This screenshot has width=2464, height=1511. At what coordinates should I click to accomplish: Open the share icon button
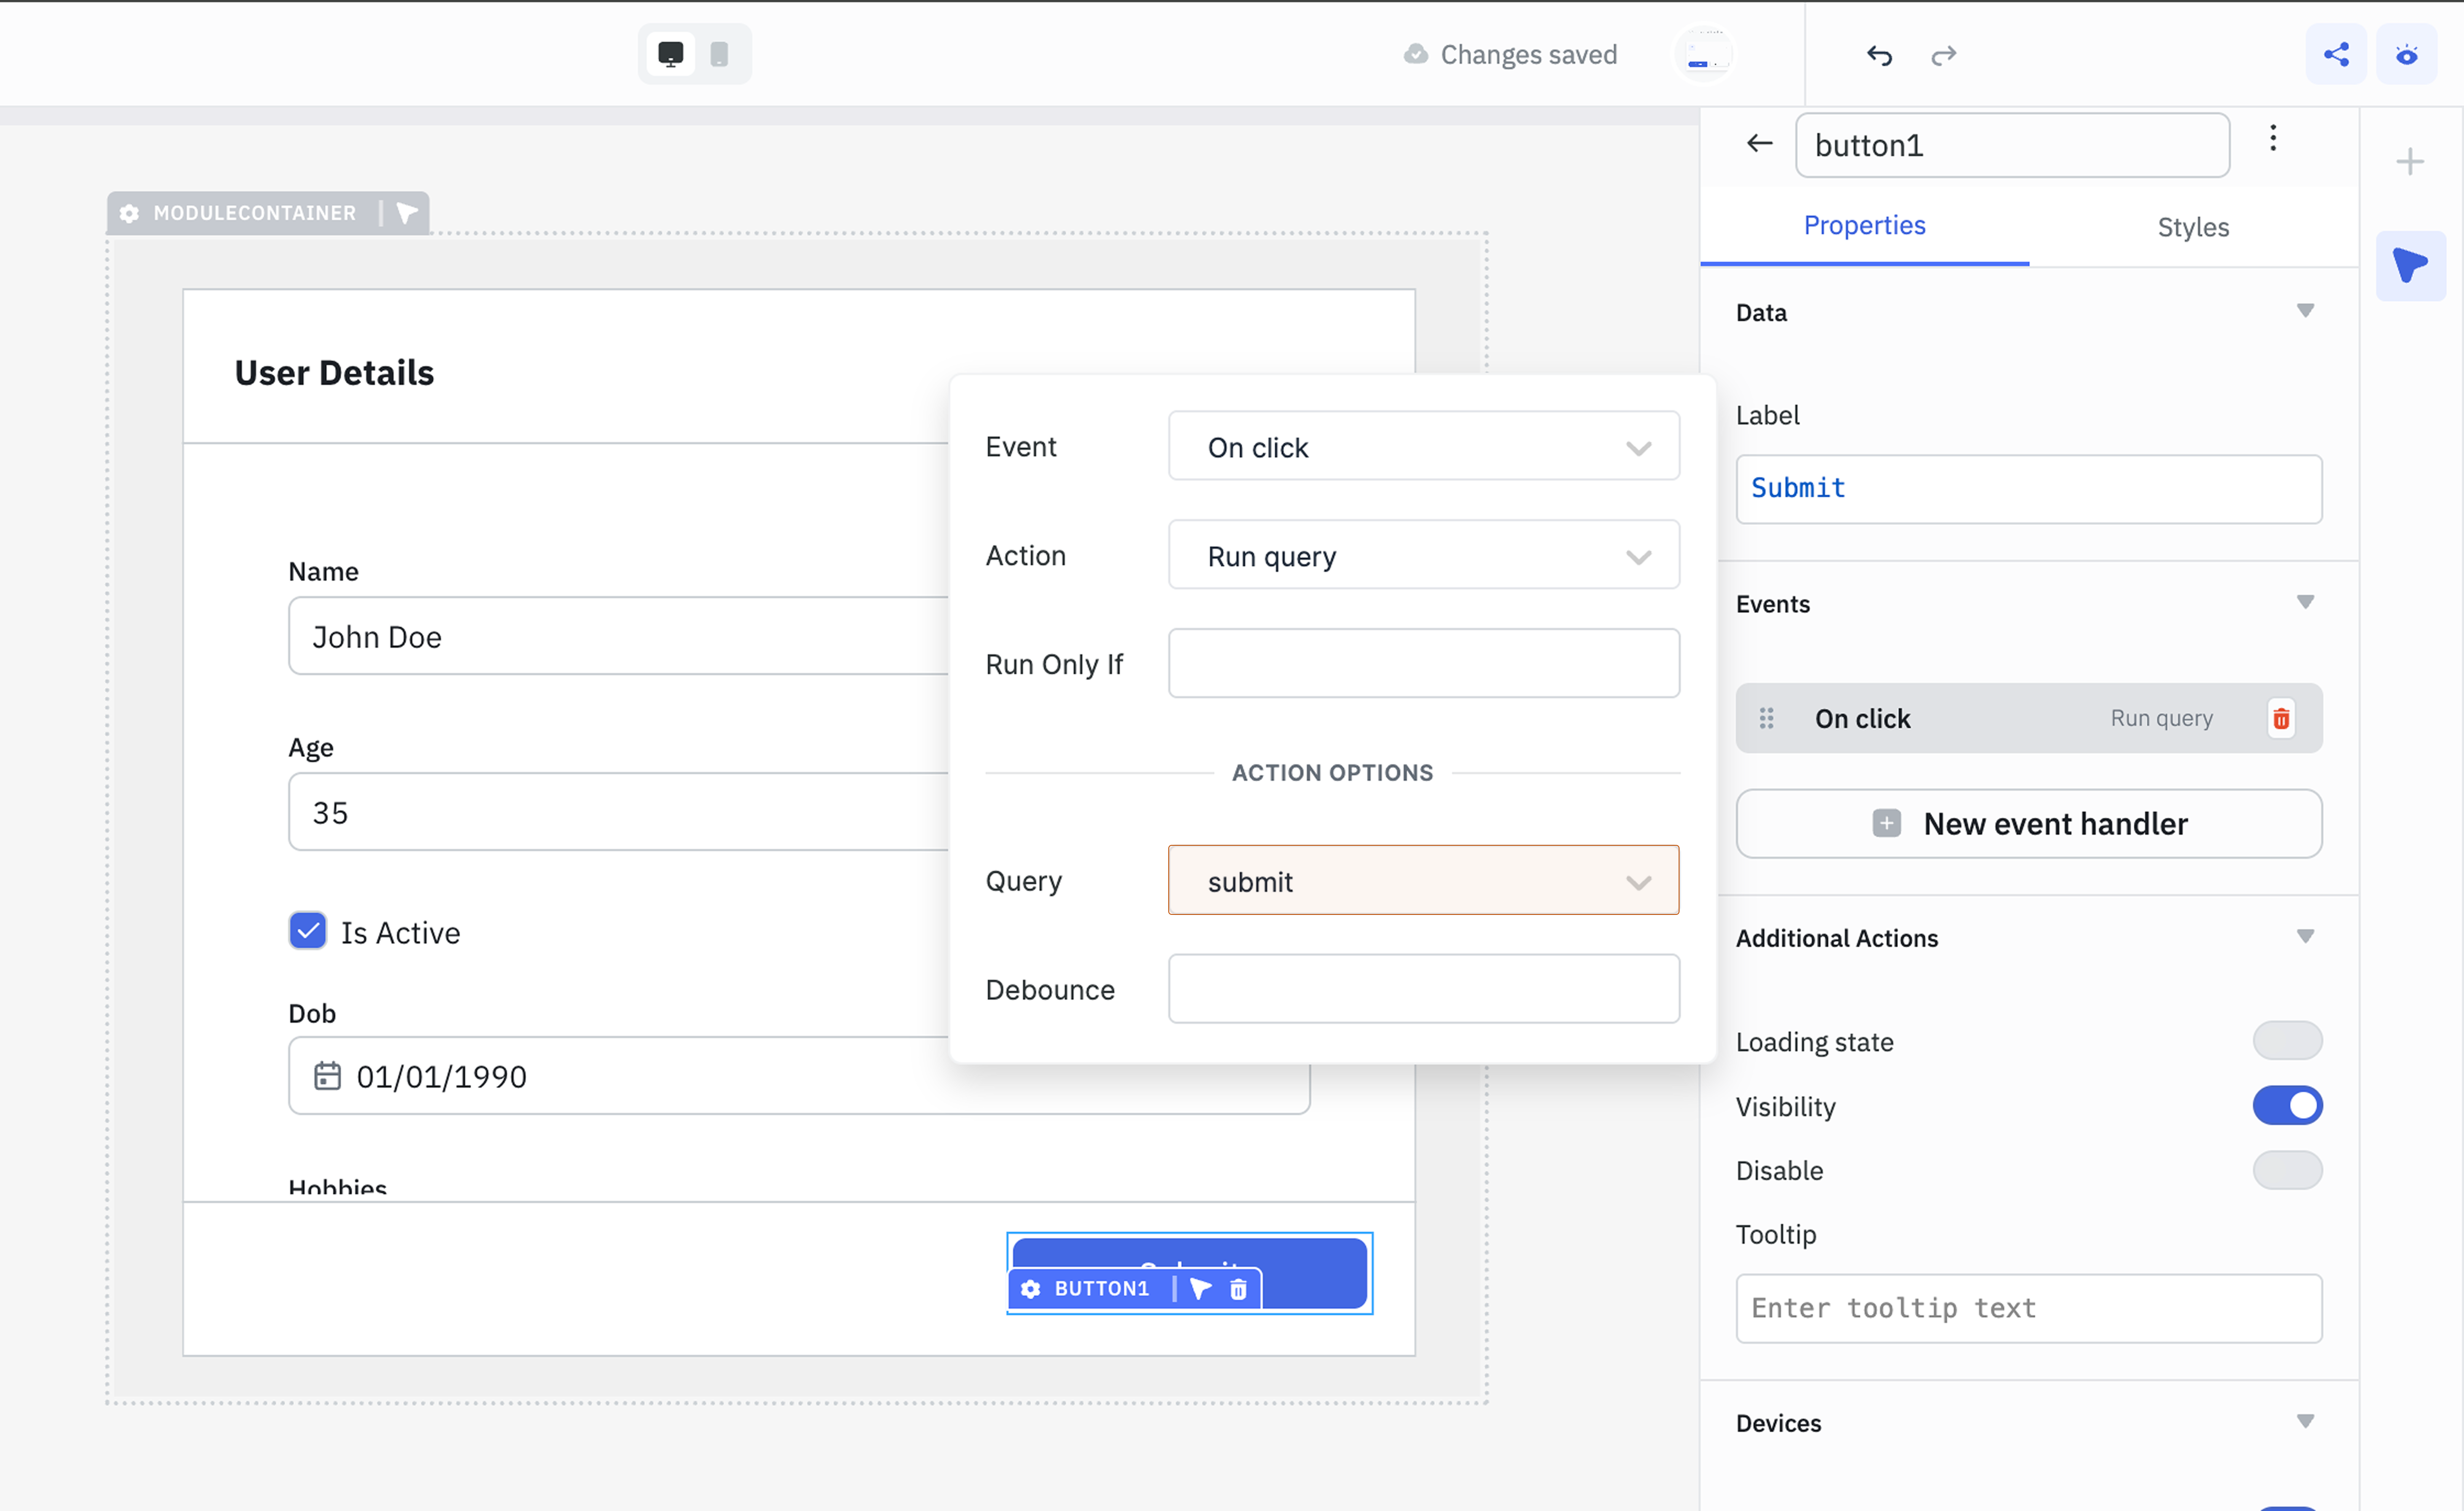coord(2336,54)
